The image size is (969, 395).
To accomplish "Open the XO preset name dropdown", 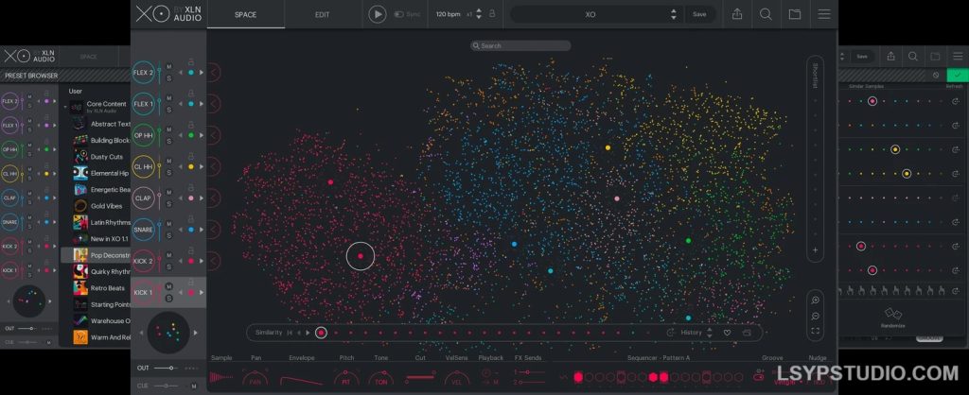I will 596,14.
